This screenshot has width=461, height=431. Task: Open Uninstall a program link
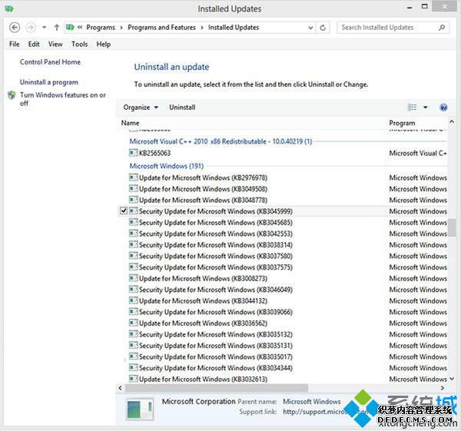[49, 82]
